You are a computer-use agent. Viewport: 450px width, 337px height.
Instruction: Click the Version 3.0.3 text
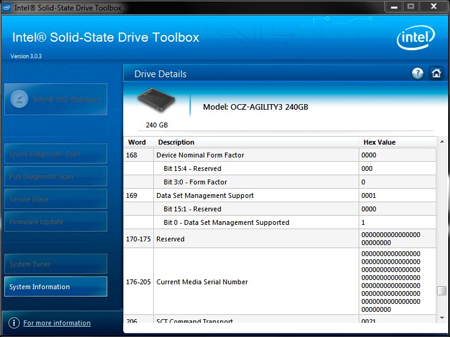(26, 56)
